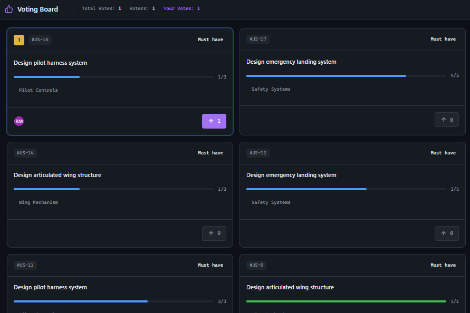The height and width of the screenshot is (313, 470).
Task: Open the Must have label on #US-16
Action: tap(210, 40)
